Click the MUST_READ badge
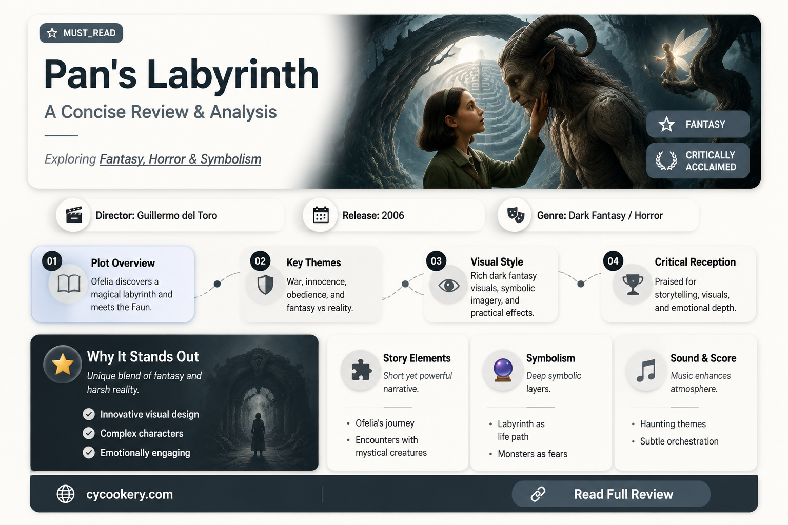This screenshot has height=525, width=788. click(81, 33)
